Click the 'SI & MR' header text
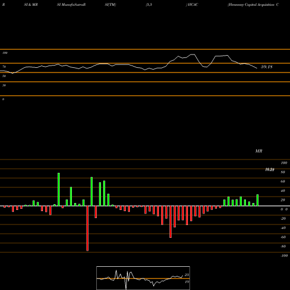290x290 pixels. tap(31, 5)
